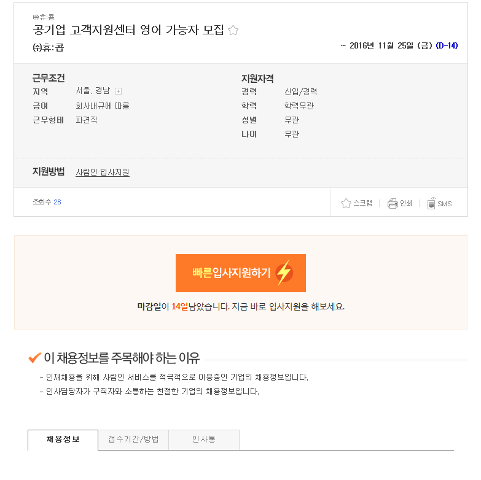Screen dimensions: 481x480
Task: Click the job title 공기업 고객지원센터 영어 가능자 모집
Action: [x=128, y=30]
